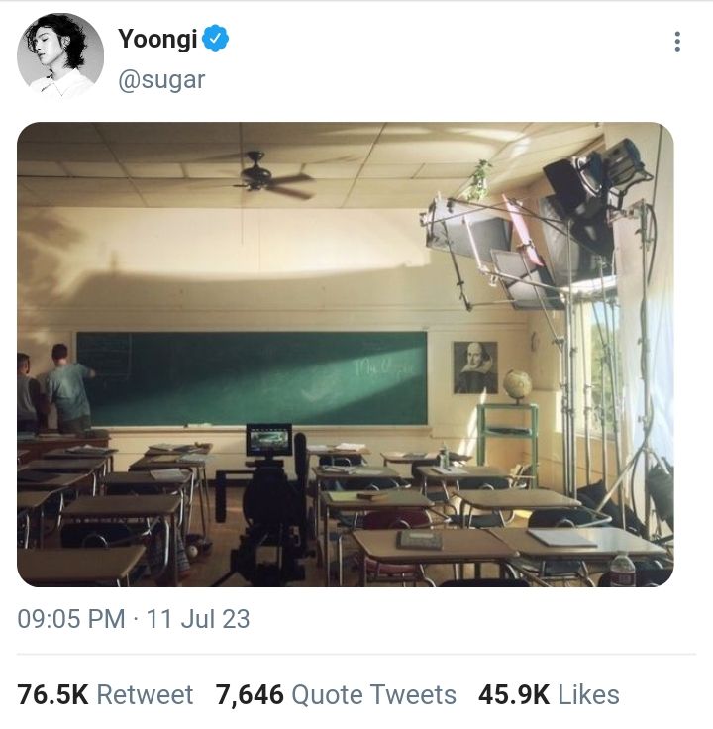Open the classroom photo attached to tweet
Screen dimensions: 713x729
345,355
